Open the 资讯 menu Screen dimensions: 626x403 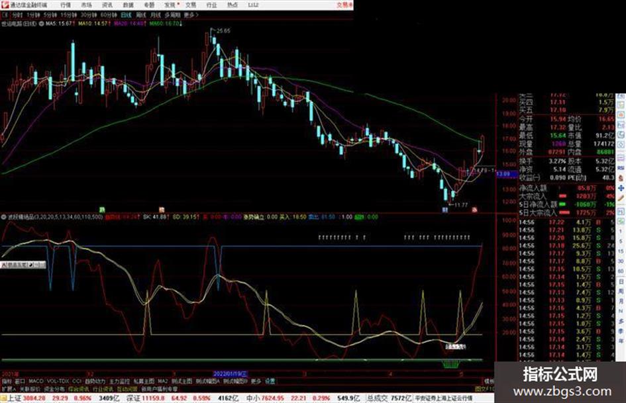coord(107,5)
